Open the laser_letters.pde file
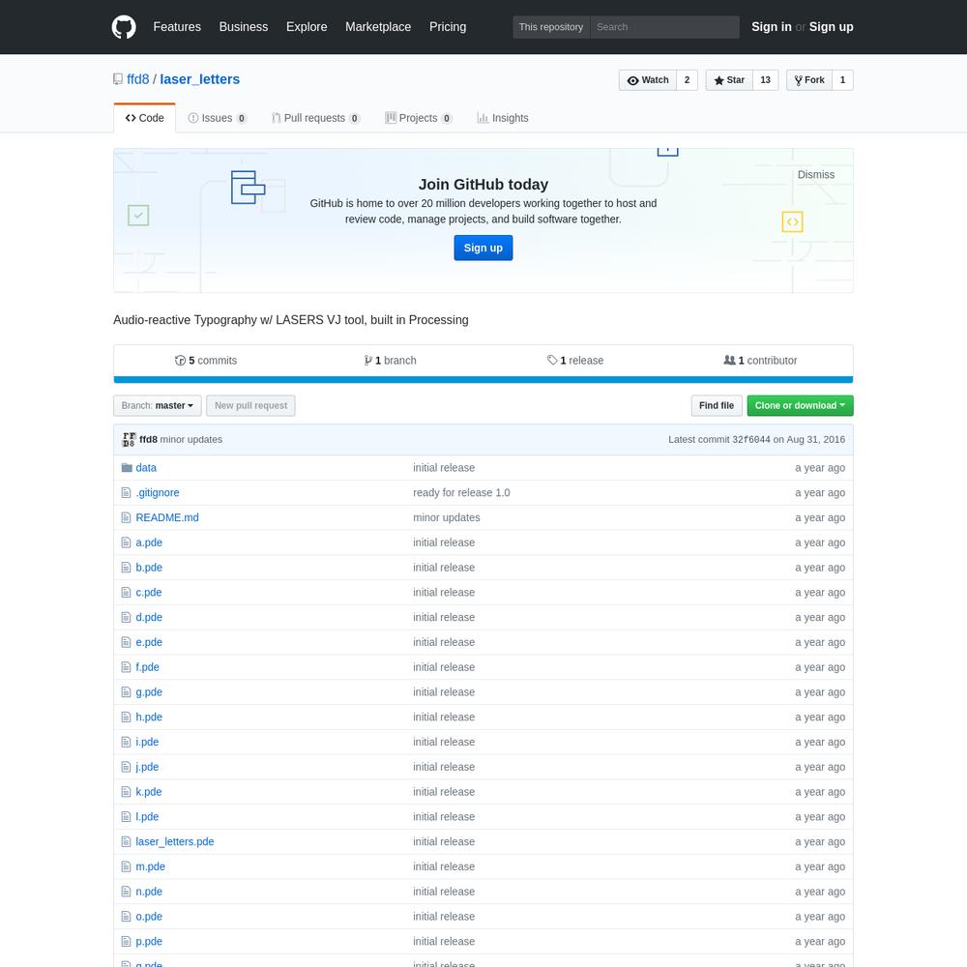 click(x=174, y=842)
